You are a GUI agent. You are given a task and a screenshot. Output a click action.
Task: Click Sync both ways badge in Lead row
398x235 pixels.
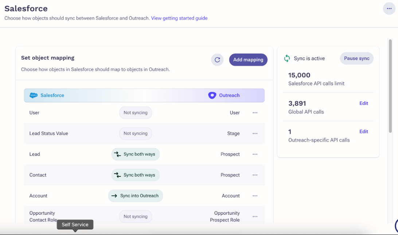[x=136, y=154]
